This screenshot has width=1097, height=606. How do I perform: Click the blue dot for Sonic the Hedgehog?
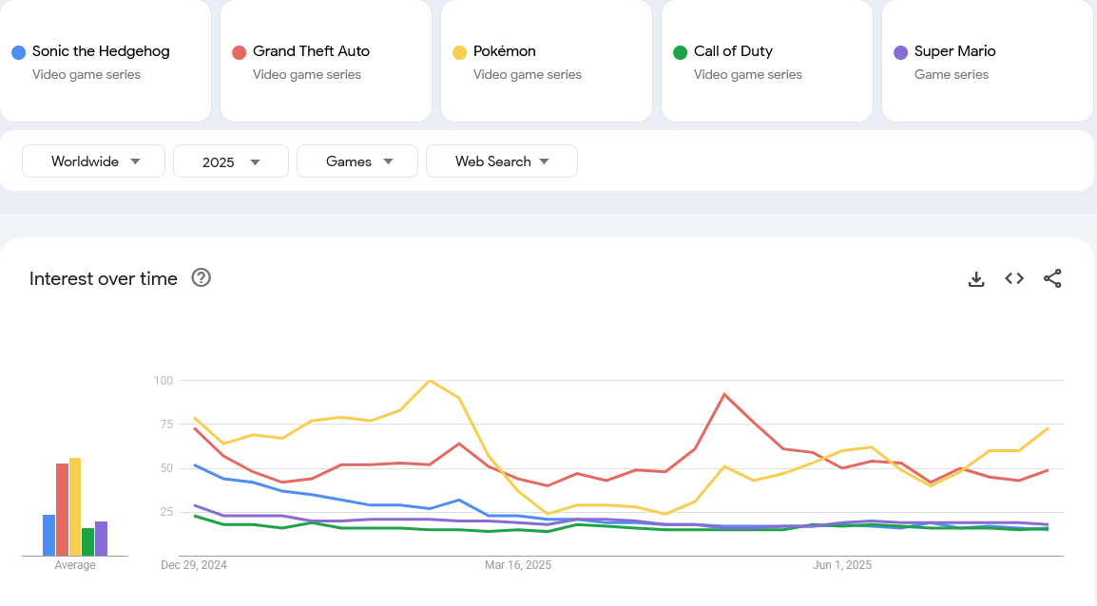pos(19,52)
